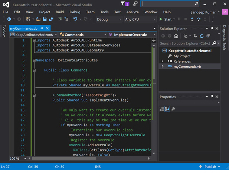Click the Step Over debug icon
229x170 pixels.
click(x=199, y=19)
